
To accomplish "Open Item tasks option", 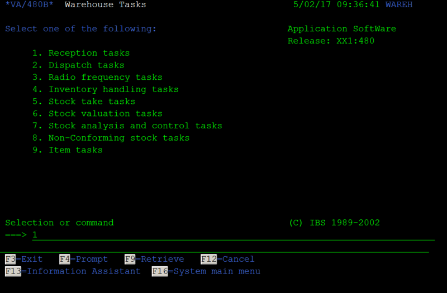I will tap(67, 150).
